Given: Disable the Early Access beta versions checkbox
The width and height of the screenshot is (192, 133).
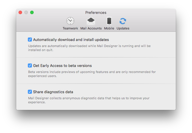Looking at the screenshot, I should coord(30,65).
